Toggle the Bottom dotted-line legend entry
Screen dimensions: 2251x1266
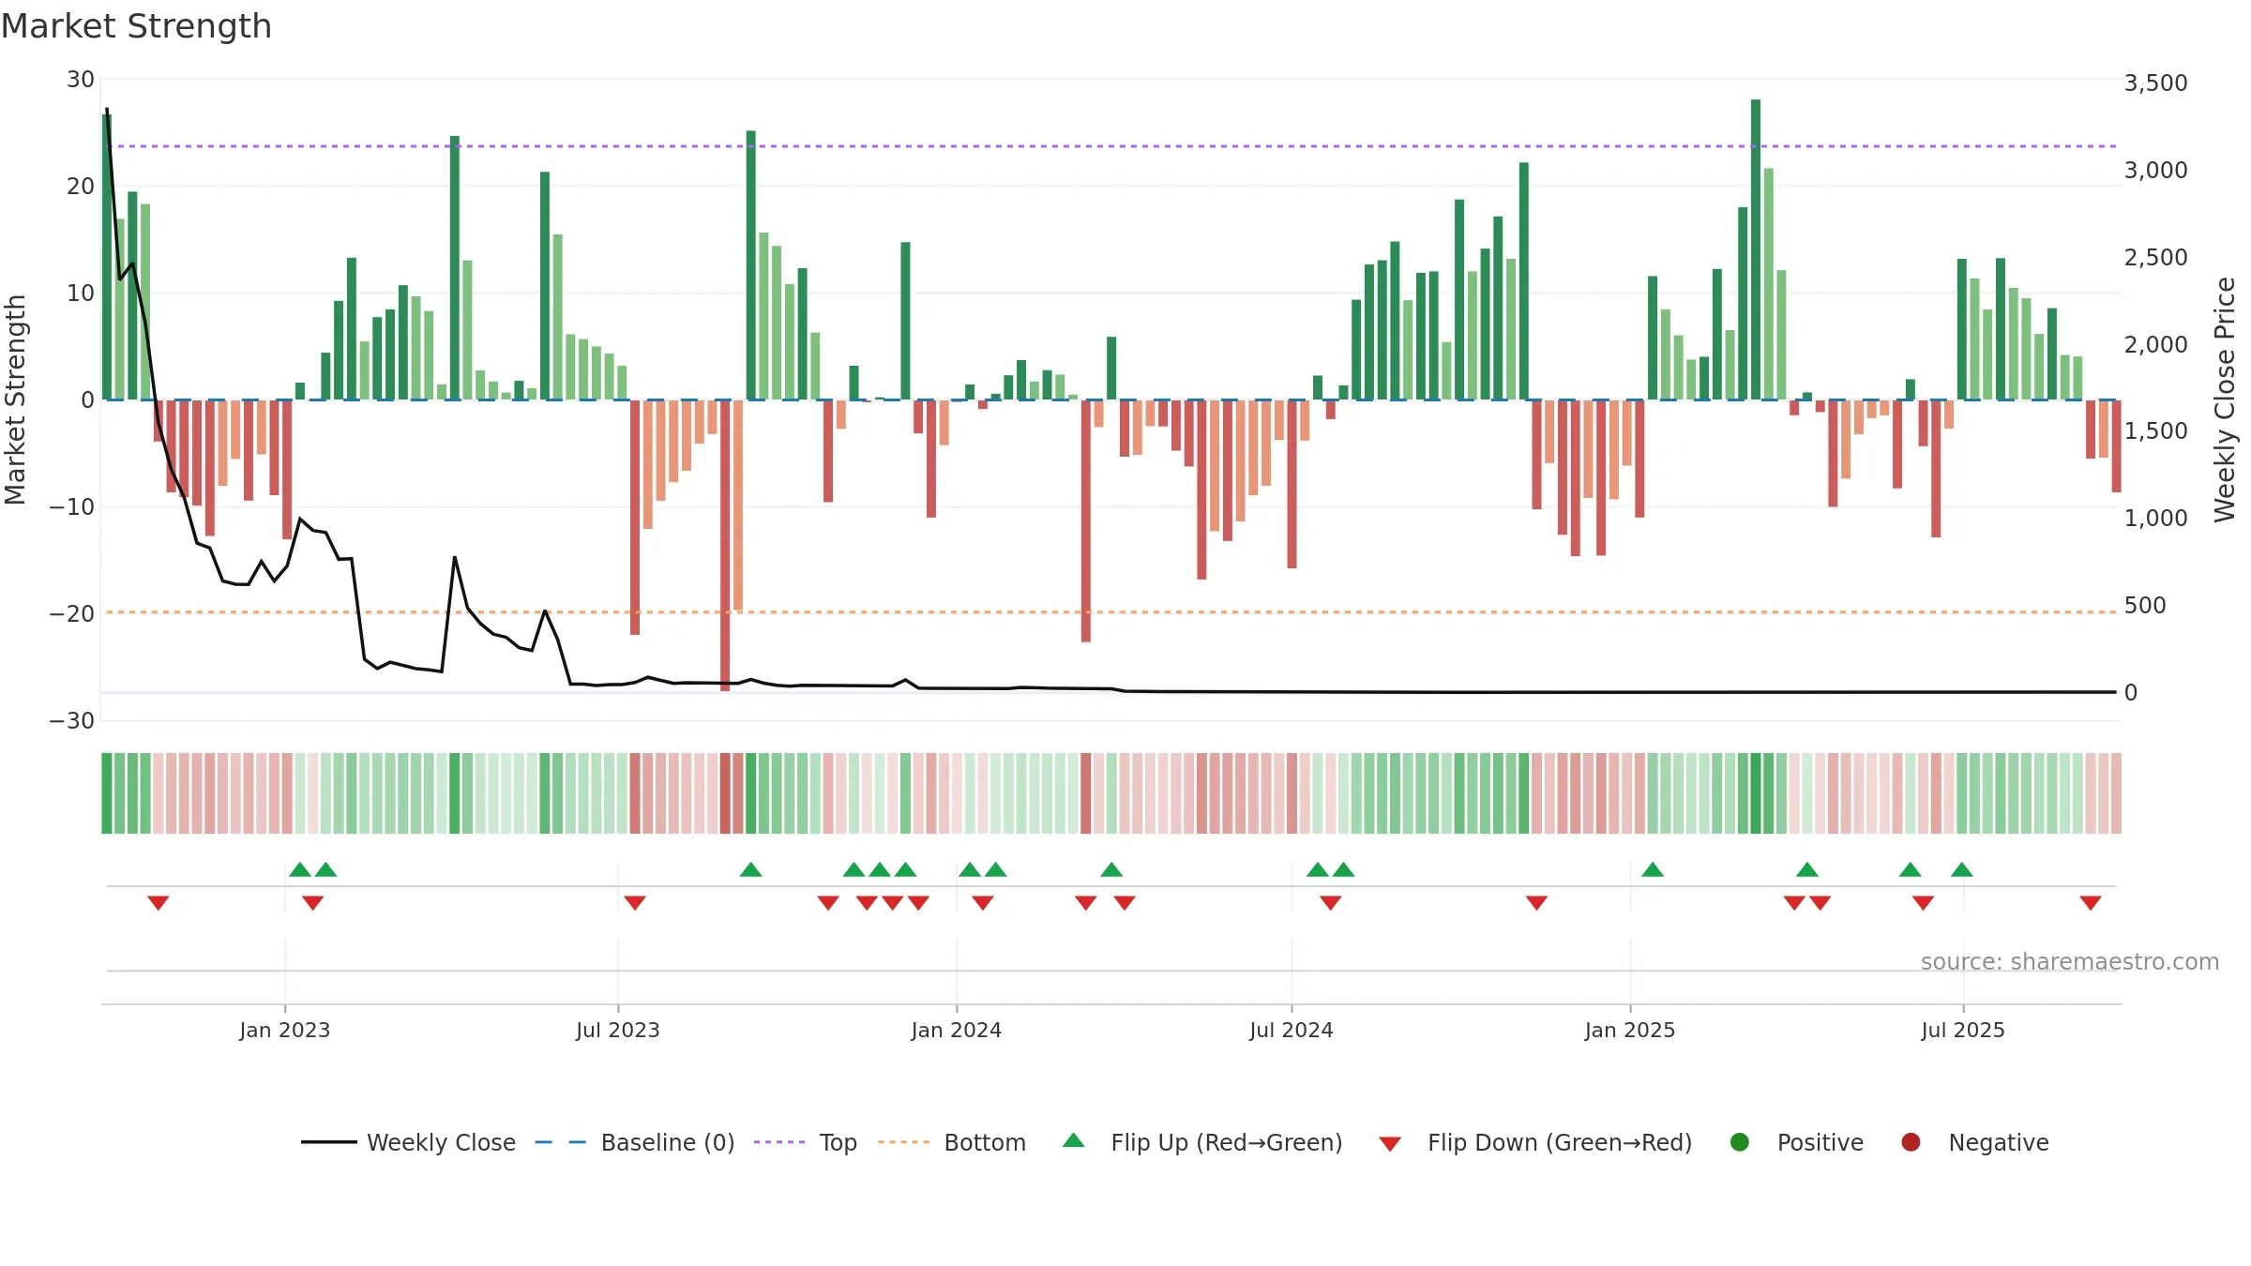coord(952,1142)
